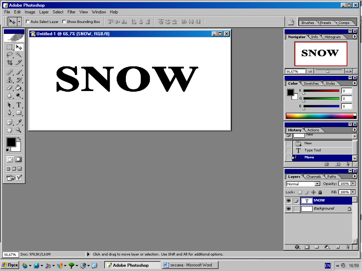This screenshot has width=362, height=271.
Task: Jump to ImageReady icon
Action: click(x=11, y=178)
